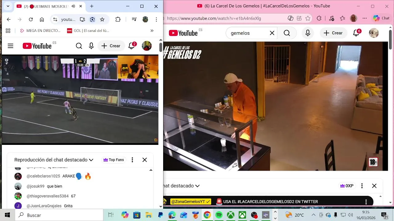Open Chrome media controls icon

click(x=134, y=19)
